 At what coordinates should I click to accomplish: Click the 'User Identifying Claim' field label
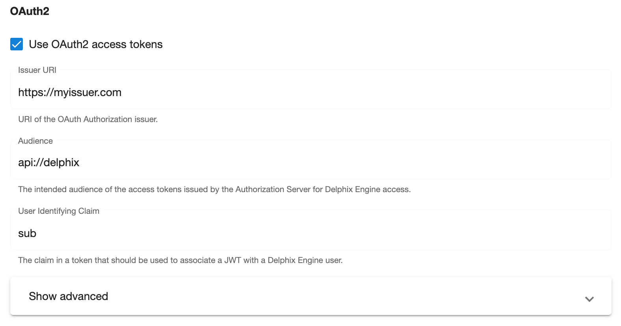59,211
